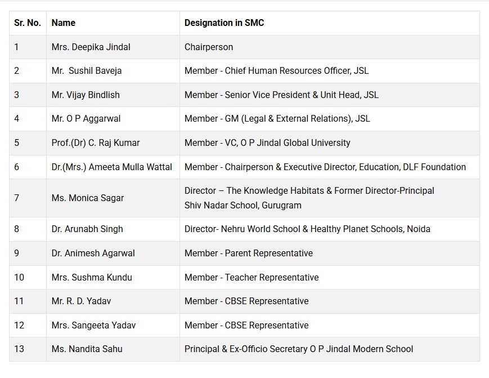The image size is (489, 378).
Task: Click the 'Name' column header
Action: coord(64,23)
